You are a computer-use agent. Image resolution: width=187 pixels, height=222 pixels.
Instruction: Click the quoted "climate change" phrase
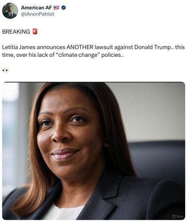(78, 55)
